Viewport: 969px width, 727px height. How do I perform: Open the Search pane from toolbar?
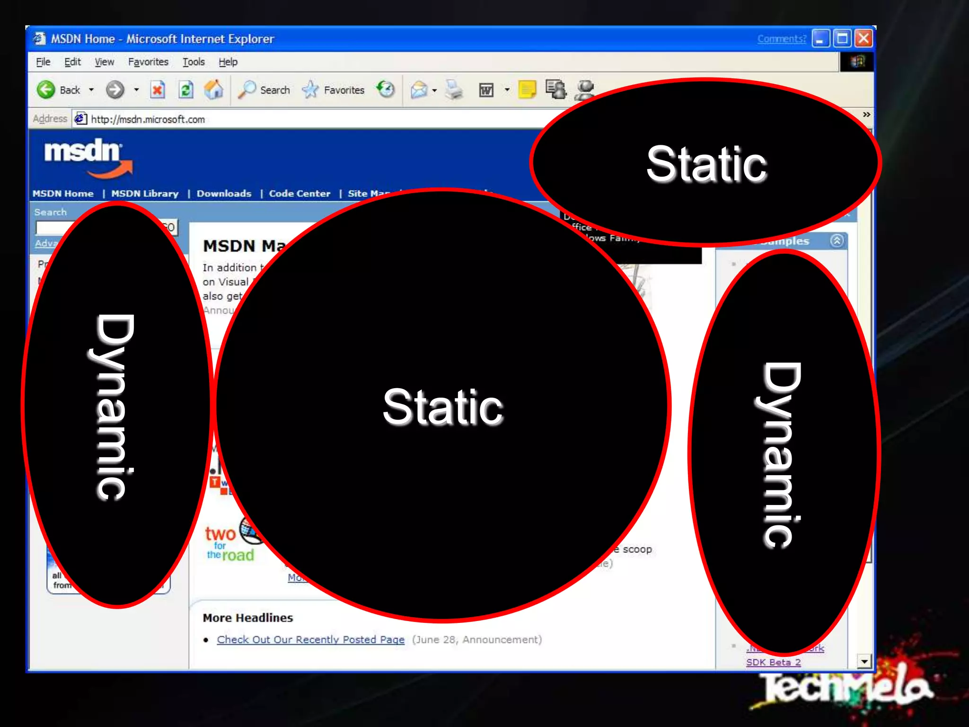point(264,89)
